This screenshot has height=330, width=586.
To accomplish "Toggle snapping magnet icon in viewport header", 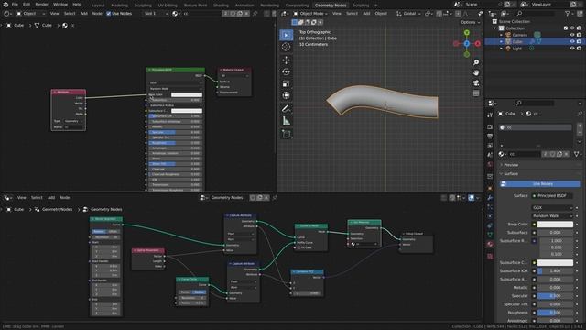I will (439, 14).
